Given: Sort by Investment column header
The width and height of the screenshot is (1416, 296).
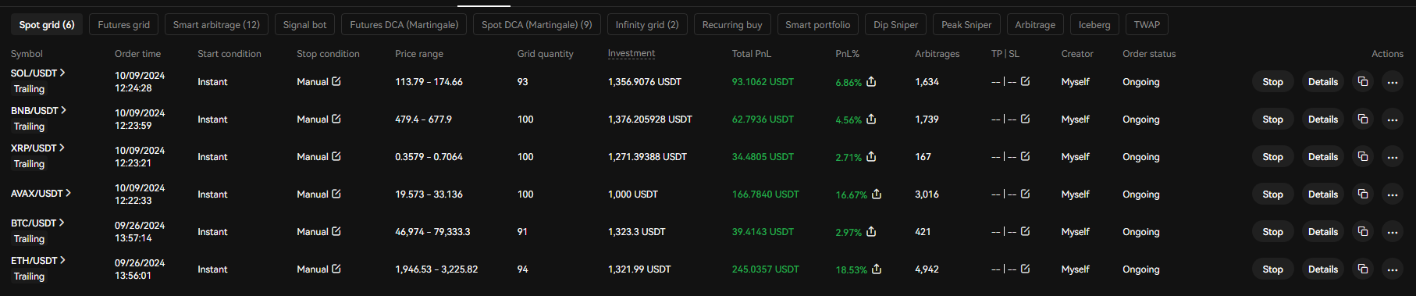Looking at the screenshot, I should pos(632,53).
